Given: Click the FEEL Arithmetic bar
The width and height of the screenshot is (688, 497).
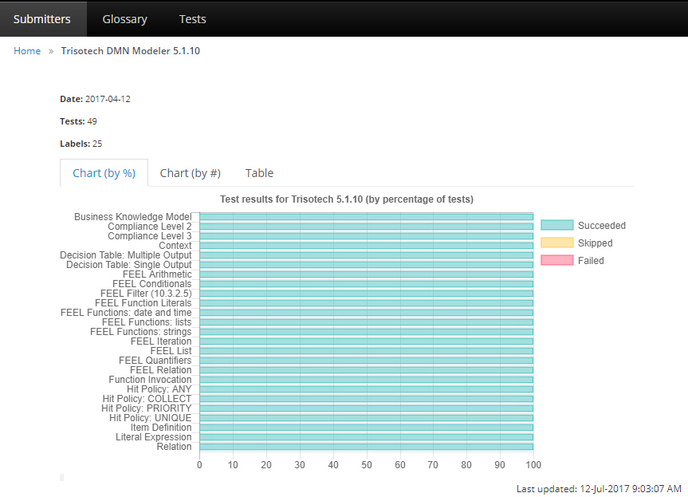Looking at the screenshot, I should (366, 274).
